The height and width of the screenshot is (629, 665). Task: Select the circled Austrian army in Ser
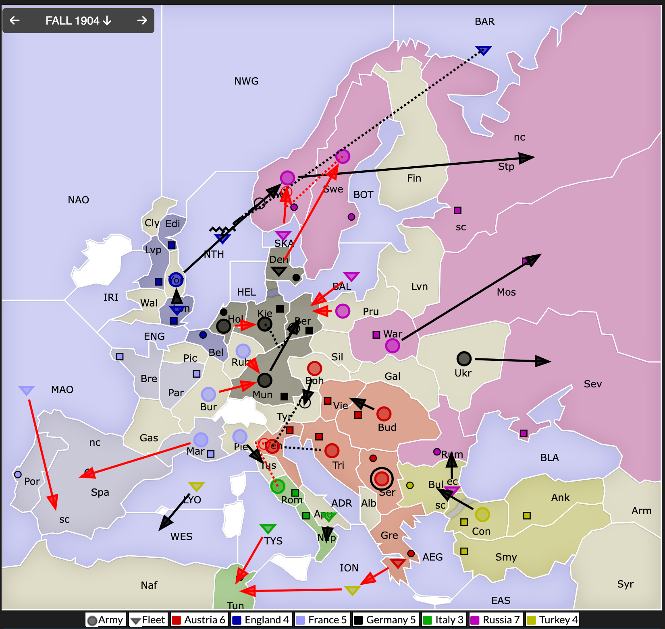(381, 478)
